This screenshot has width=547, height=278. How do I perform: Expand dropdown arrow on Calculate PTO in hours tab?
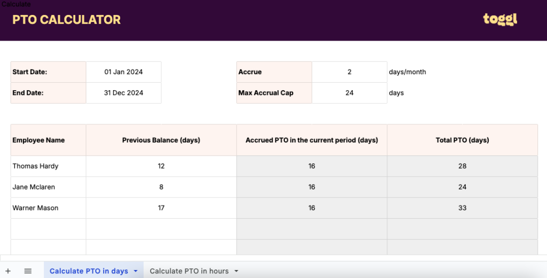tap(236, 271)
